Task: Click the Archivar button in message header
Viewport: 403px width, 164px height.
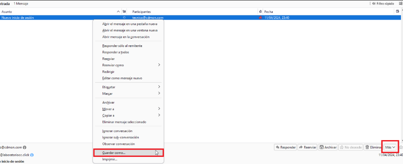Action: (x=328, y=147)
